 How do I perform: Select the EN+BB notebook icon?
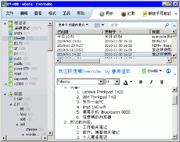pyautogui.click(x=11, y=38)
